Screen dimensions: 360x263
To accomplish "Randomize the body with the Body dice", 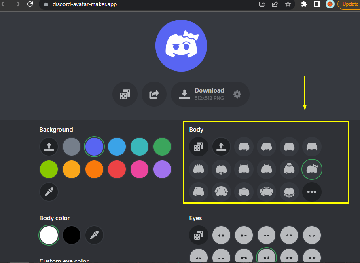I will pos(199,147).
